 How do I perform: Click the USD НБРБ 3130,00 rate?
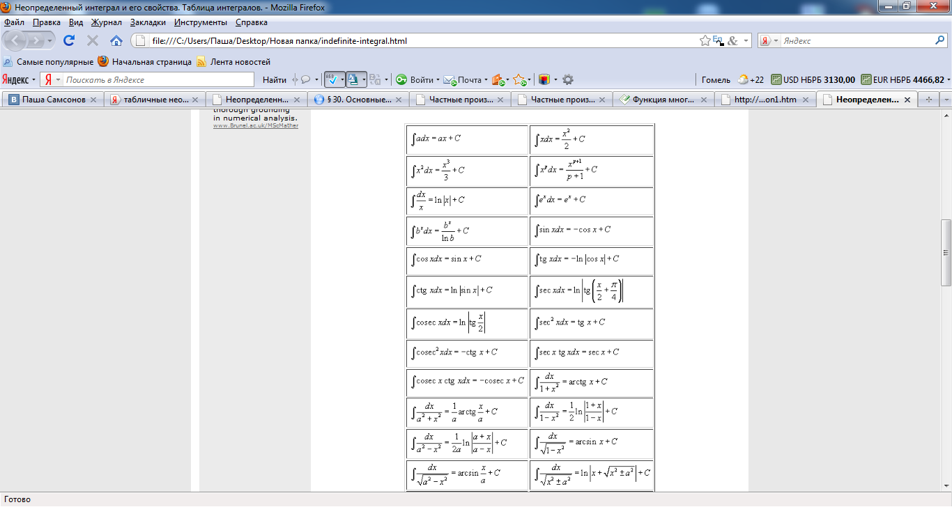pos(813,79)
